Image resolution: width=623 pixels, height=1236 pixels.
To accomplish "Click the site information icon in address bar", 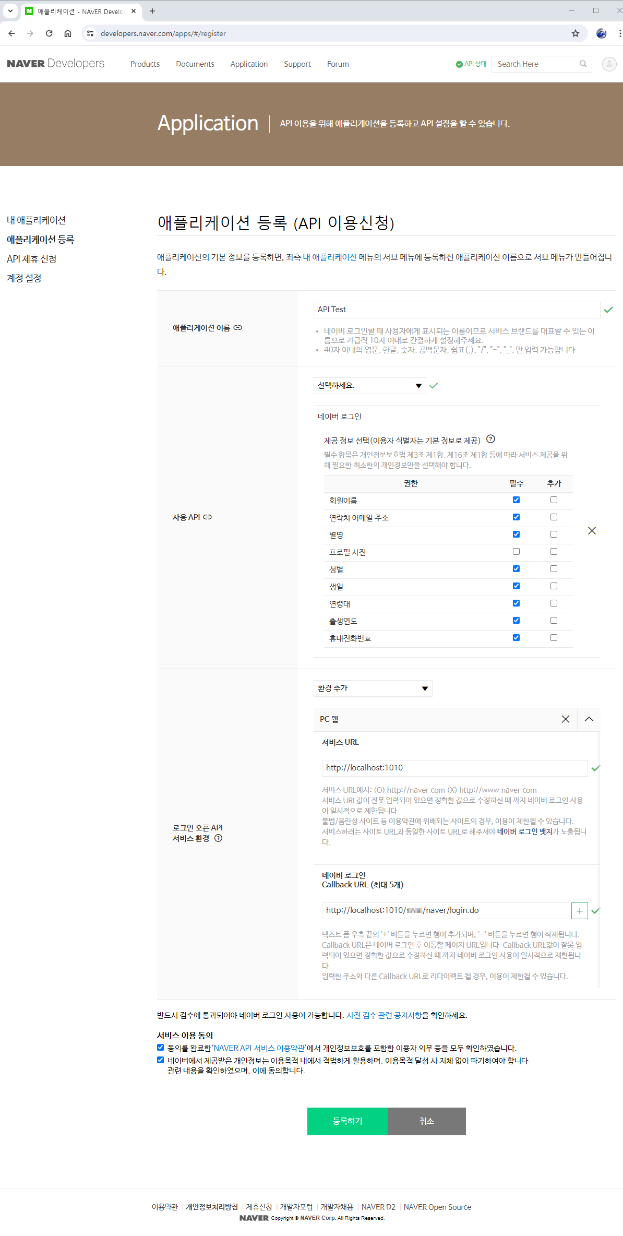I will 90,33.
